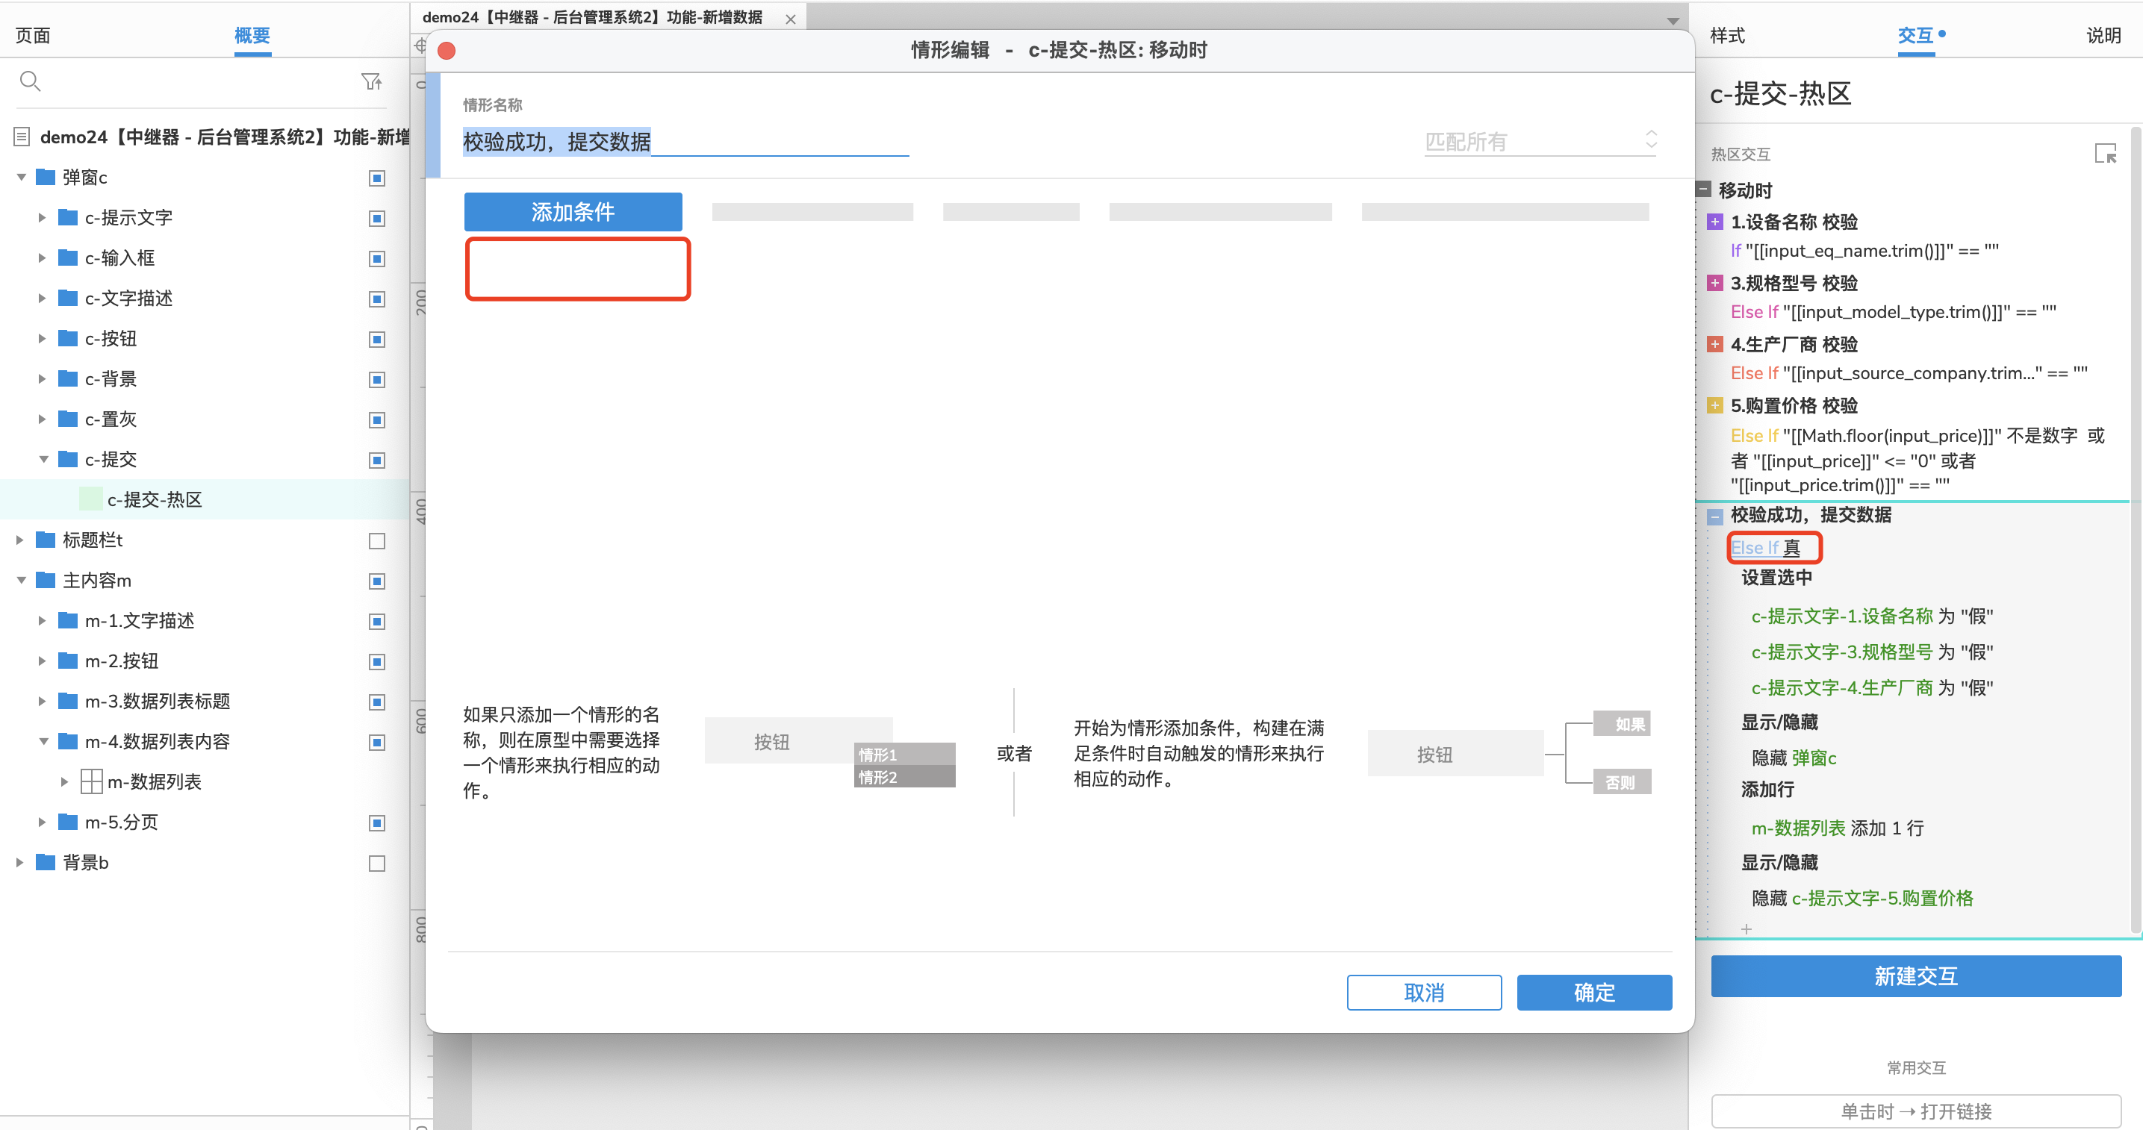Viewport: 2143px width, 1130px height.
Task: Click the c-提交-热区 hotspot icon
Action: click(90, 499)
